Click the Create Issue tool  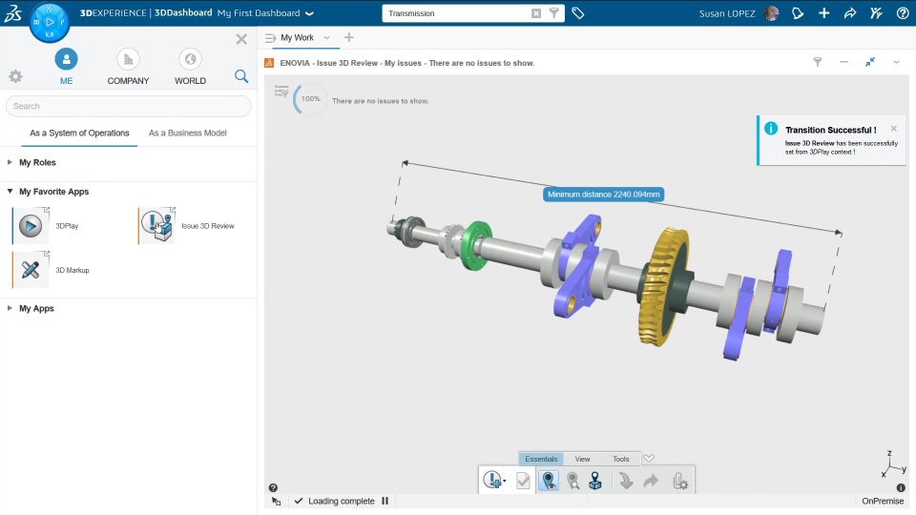pos(492,481)
